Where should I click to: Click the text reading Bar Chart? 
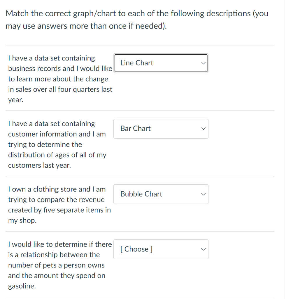135,128
